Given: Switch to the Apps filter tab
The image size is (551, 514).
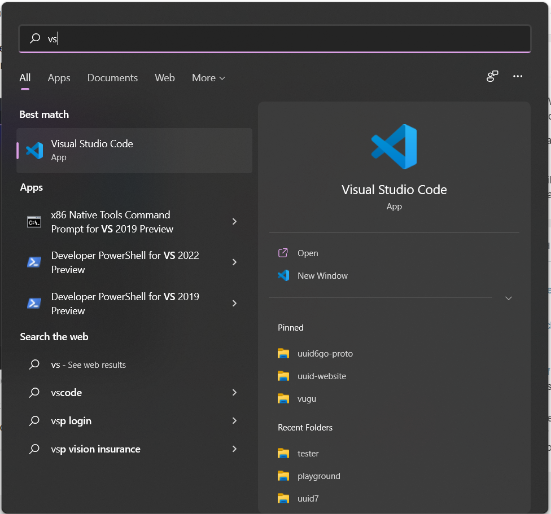Looking at the screenshot, I should coord(59,78).
